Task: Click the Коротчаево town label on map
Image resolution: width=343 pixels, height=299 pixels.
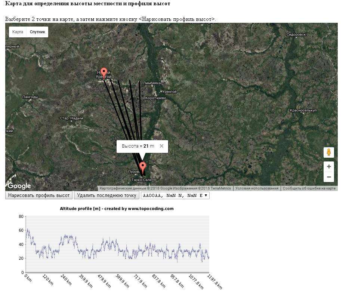Action: [156, 98]
